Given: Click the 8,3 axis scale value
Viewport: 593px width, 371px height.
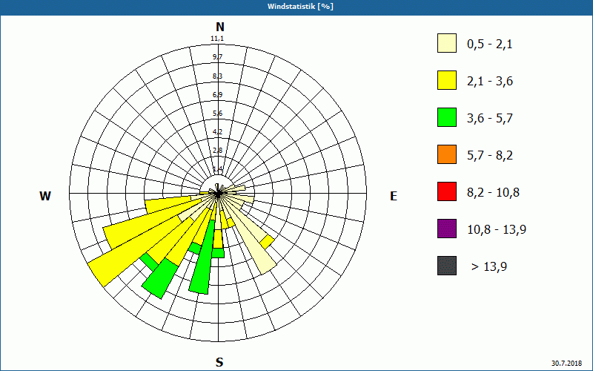Looking at the screenshot, I should (217, 76).
